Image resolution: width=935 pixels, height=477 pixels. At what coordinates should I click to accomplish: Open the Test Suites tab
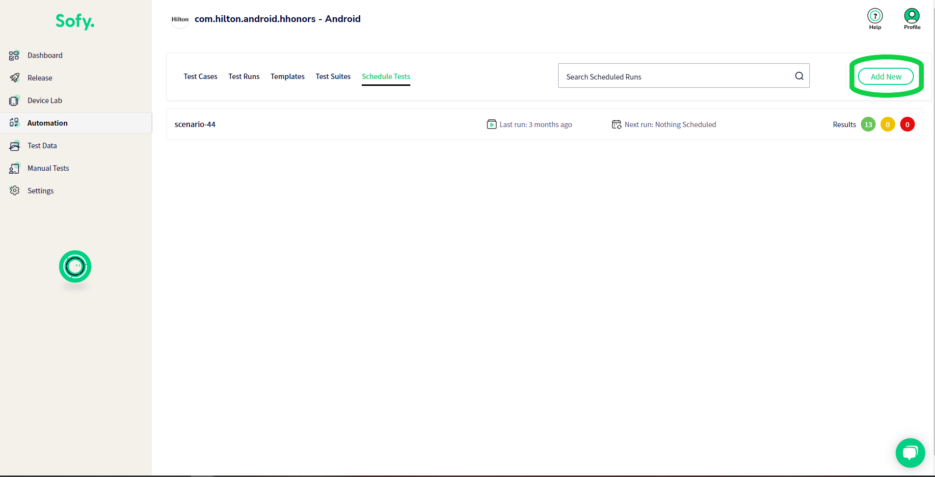click(333, 76)
